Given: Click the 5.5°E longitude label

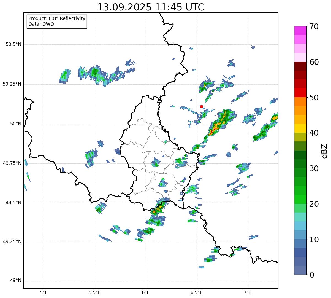Looking at the screenshot, I should pos(95,292).
